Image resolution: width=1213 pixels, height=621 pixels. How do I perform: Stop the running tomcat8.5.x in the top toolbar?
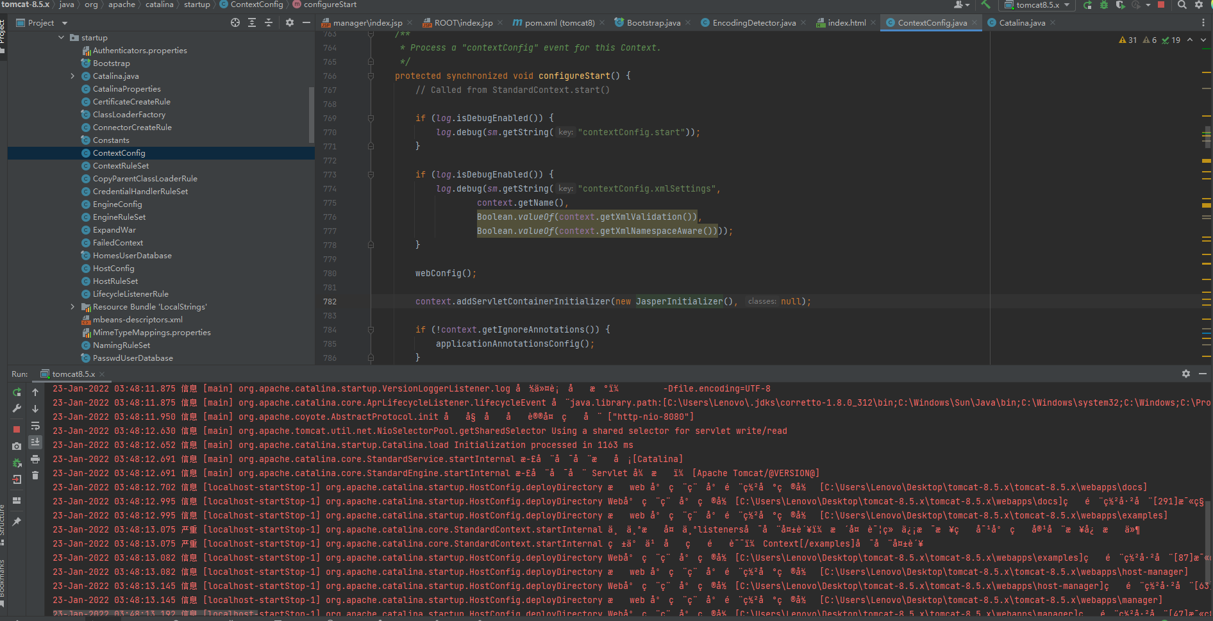(x=1160, y=4)
